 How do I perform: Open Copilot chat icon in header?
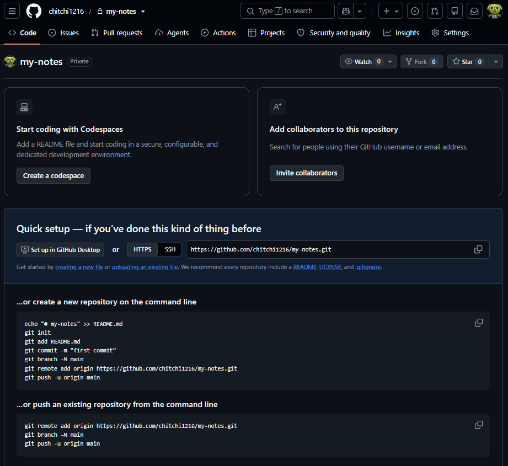[x=346, y=11]
